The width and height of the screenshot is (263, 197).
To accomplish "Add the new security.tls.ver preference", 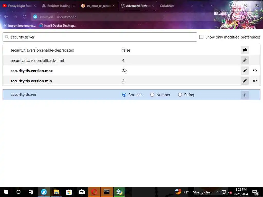I will (245, 95).
